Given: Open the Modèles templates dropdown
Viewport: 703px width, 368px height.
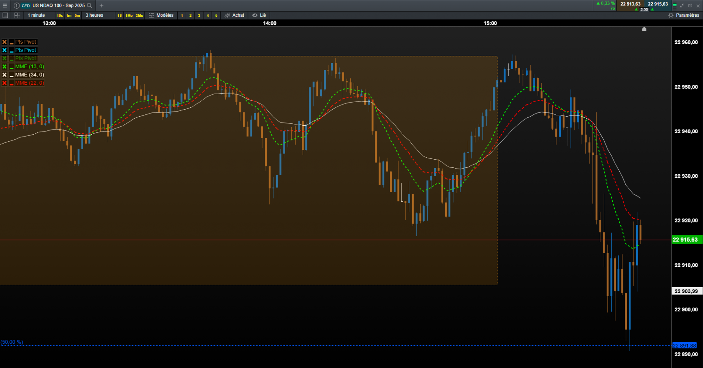Looking at the screenshot, I should (161, 15).
